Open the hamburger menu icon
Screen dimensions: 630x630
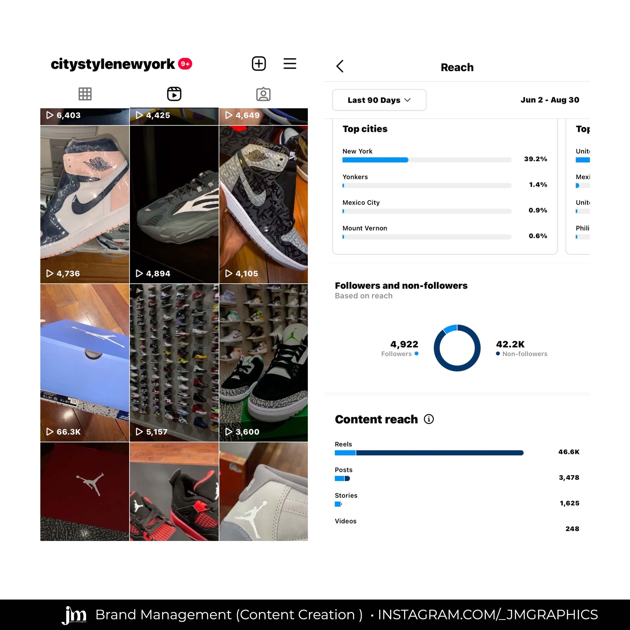[x=289, y=63]
